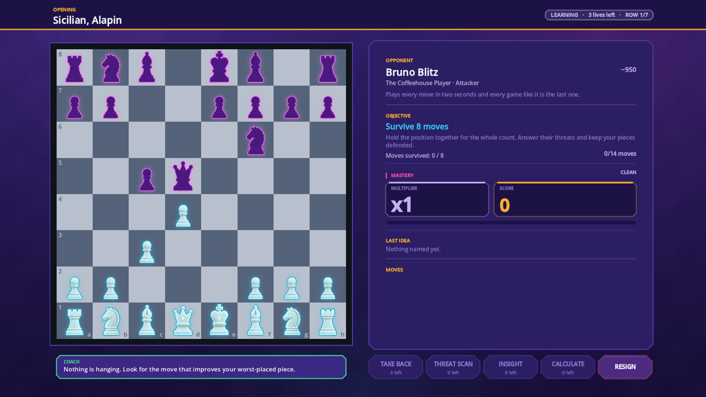Click the black queen on d5
706x397 pixels.
(x=183, y=176)
